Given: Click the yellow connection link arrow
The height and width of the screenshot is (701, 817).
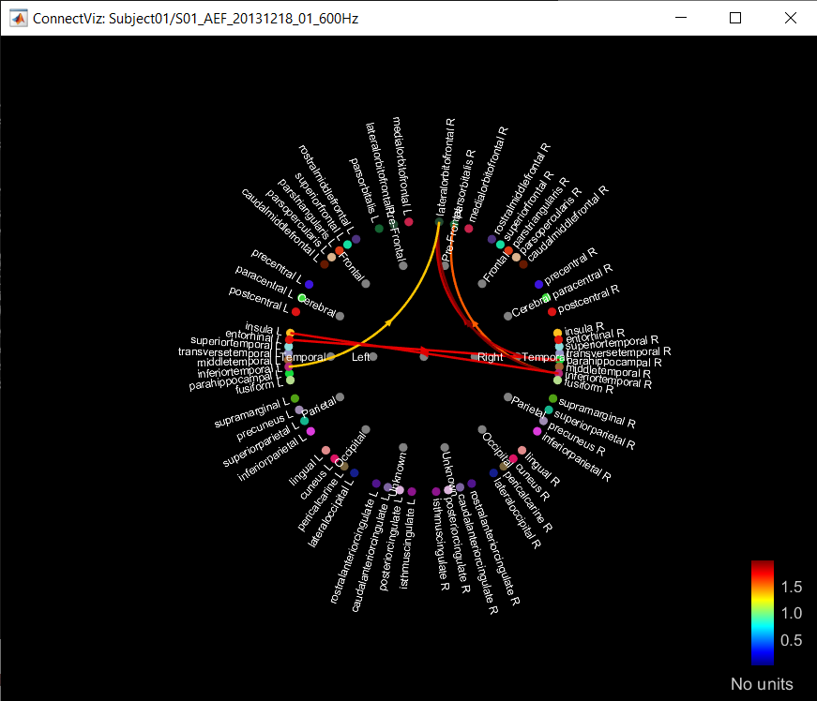Looking at the screenshot, I should point(387,323).
